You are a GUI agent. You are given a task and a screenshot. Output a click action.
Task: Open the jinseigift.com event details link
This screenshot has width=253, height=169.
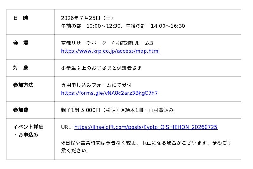(x=146, y=127)
